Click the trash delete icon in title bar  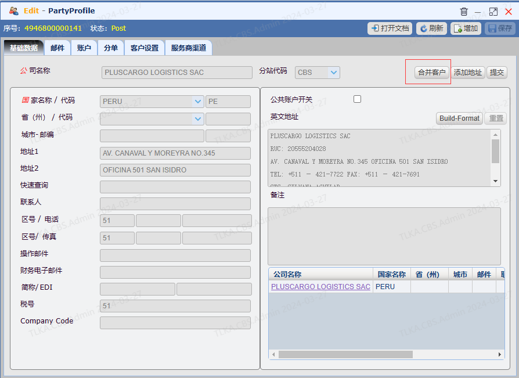tap(464, 12)
